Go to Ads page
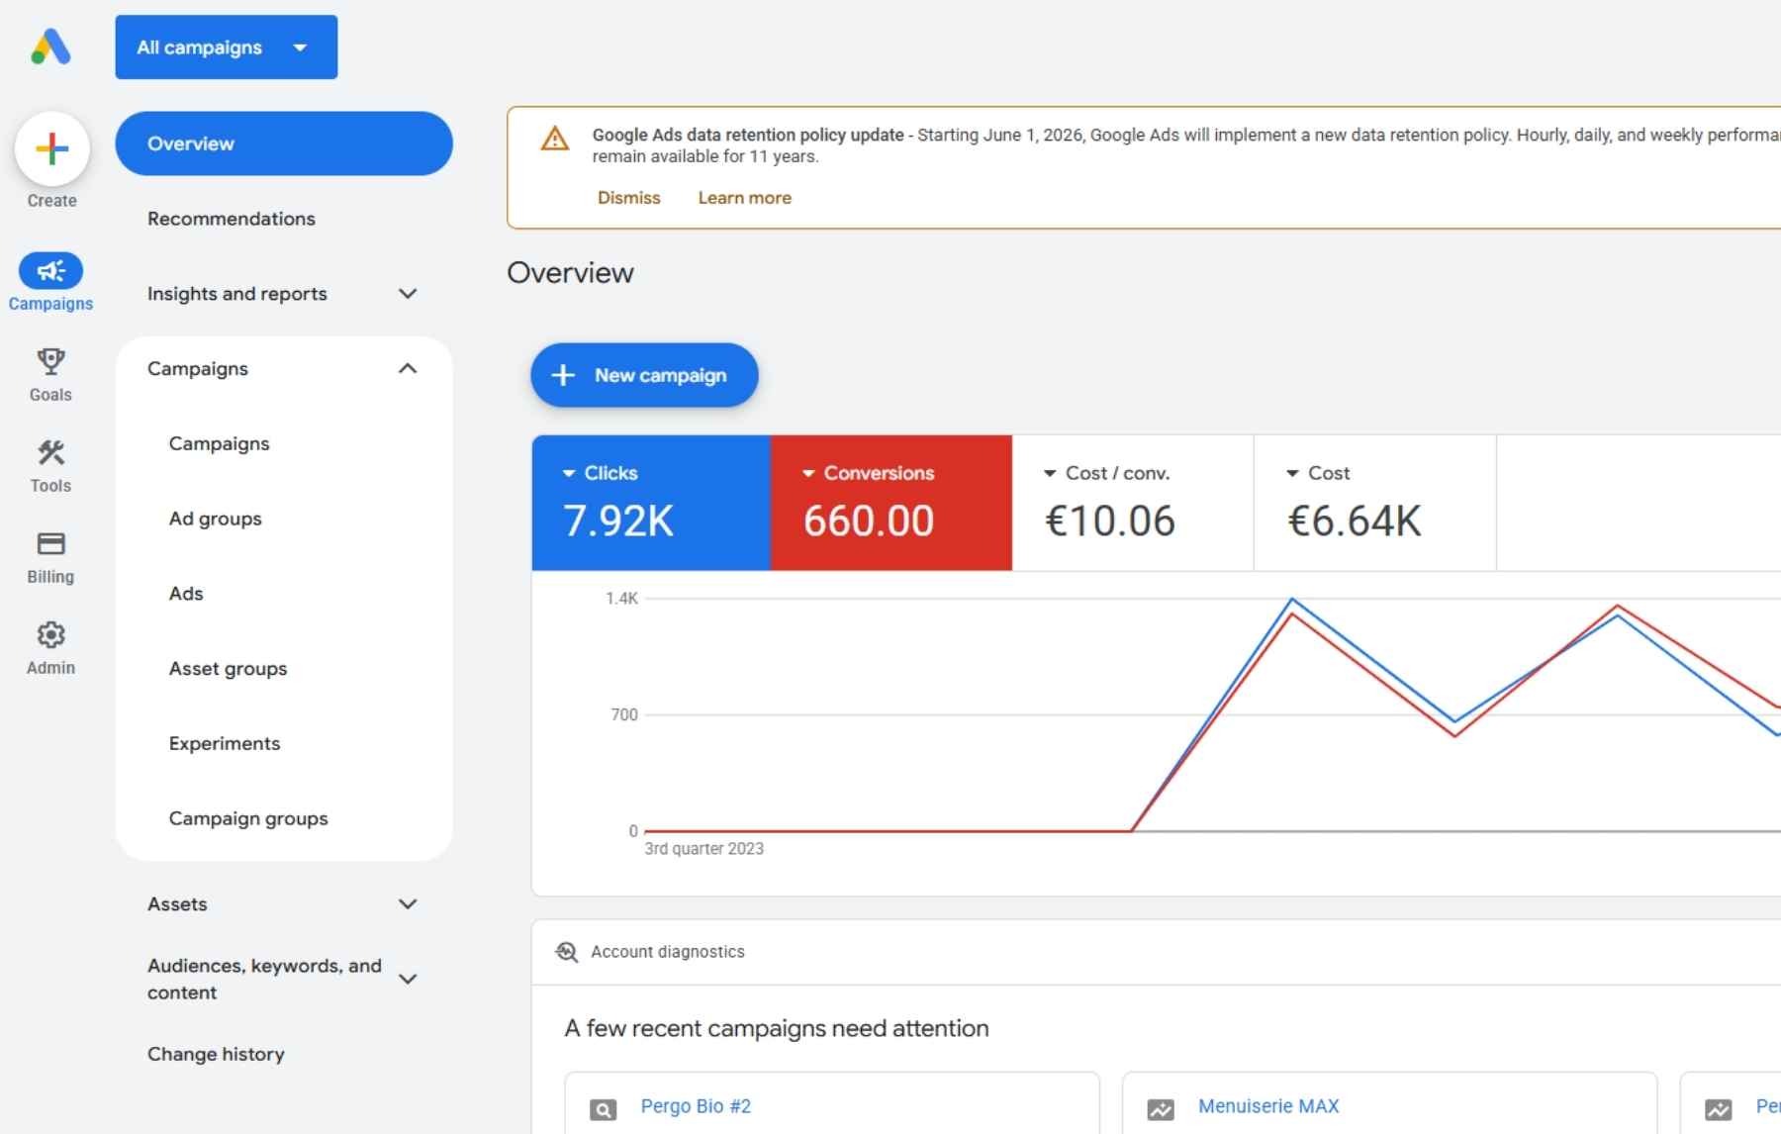 click(x=186, y=594)
